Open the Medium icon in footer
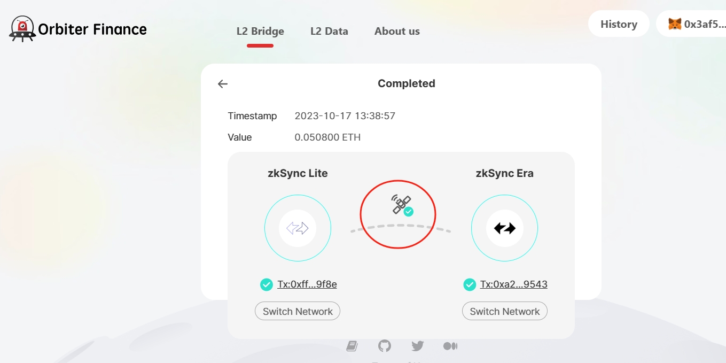726x363 pixels. (x=450, y=346)
